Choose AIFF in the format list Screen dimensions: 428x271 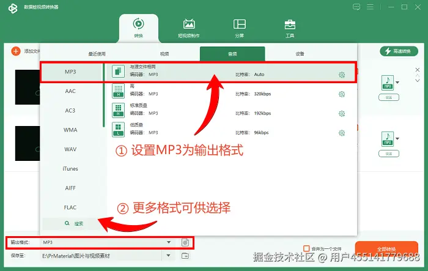(70, 188)
